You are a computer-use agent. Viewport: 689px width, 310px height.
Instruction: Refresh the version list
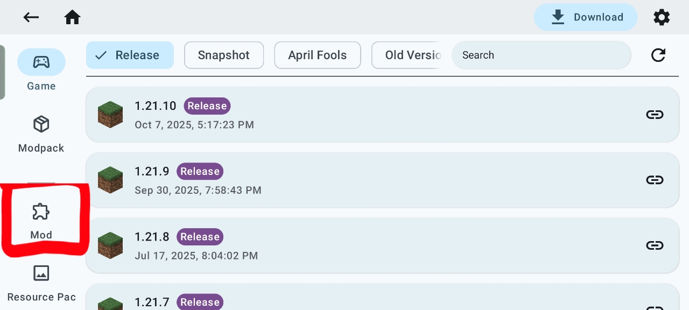click(658, 55)
